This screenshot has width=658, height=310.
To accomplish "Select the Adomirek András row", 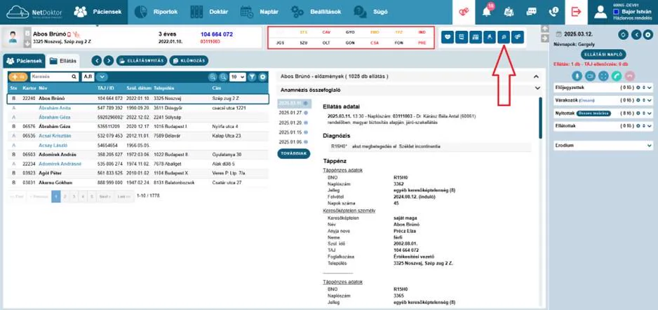I will (x=138, y=155).
